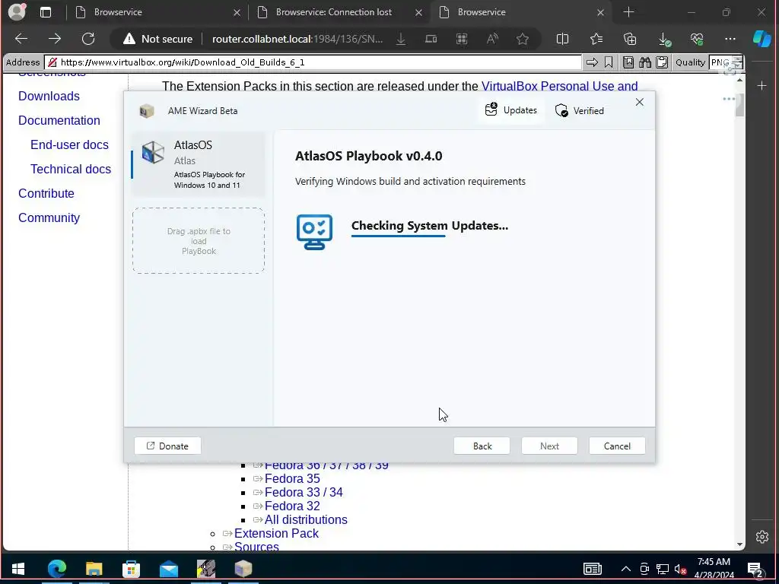Open the Copilot sidebar icon
Viewport: 779px width, 584px height.
[762, 39]
